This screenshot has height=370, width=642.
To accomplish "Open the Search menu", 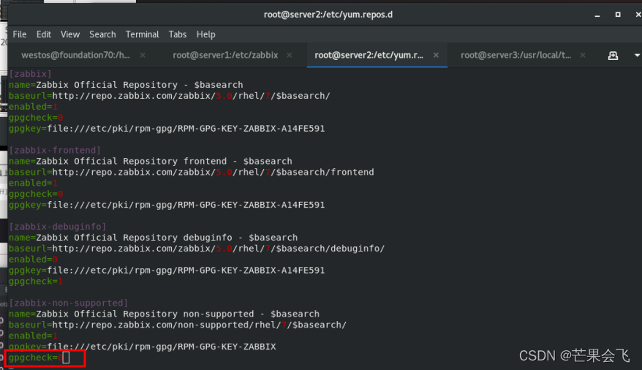I will point(102,34).
